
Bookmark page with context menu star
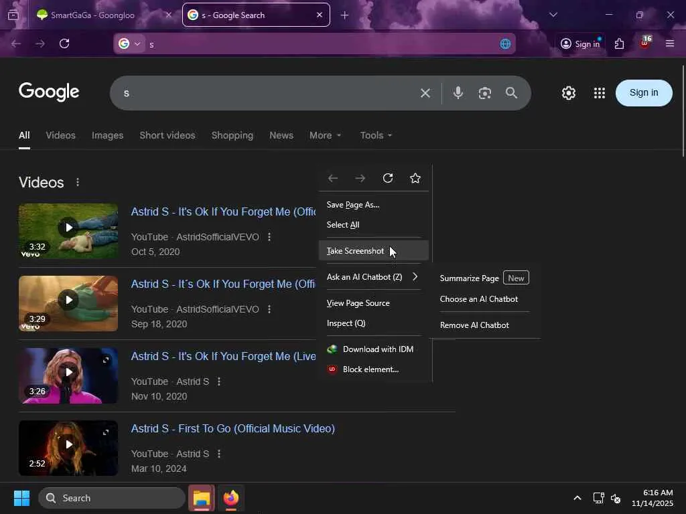click(415, 178)
